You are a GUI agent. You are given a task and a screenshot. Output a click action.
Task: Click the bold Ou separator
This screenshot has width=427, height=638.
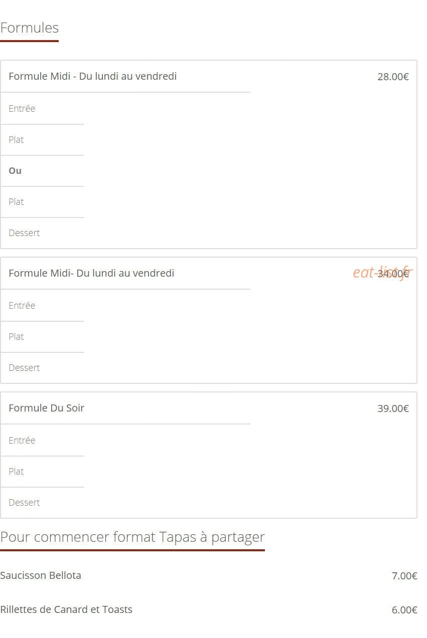(15, 170)
